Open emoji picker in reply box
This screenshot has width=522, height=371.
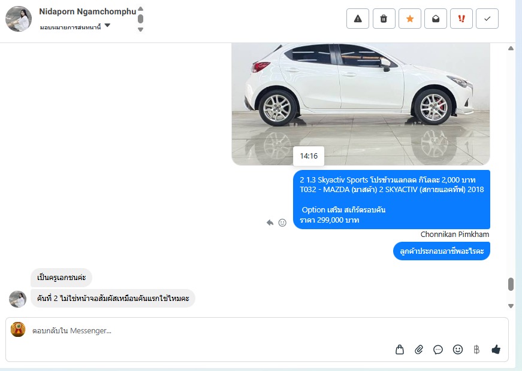coord(458,349)
